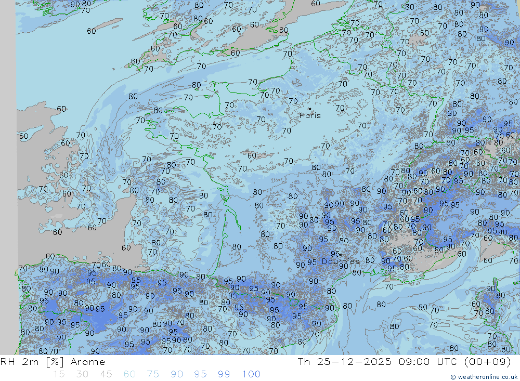The width and height of the screenshot is (520, 381).
Task: Click legend value 100
Action: point(251,374)
